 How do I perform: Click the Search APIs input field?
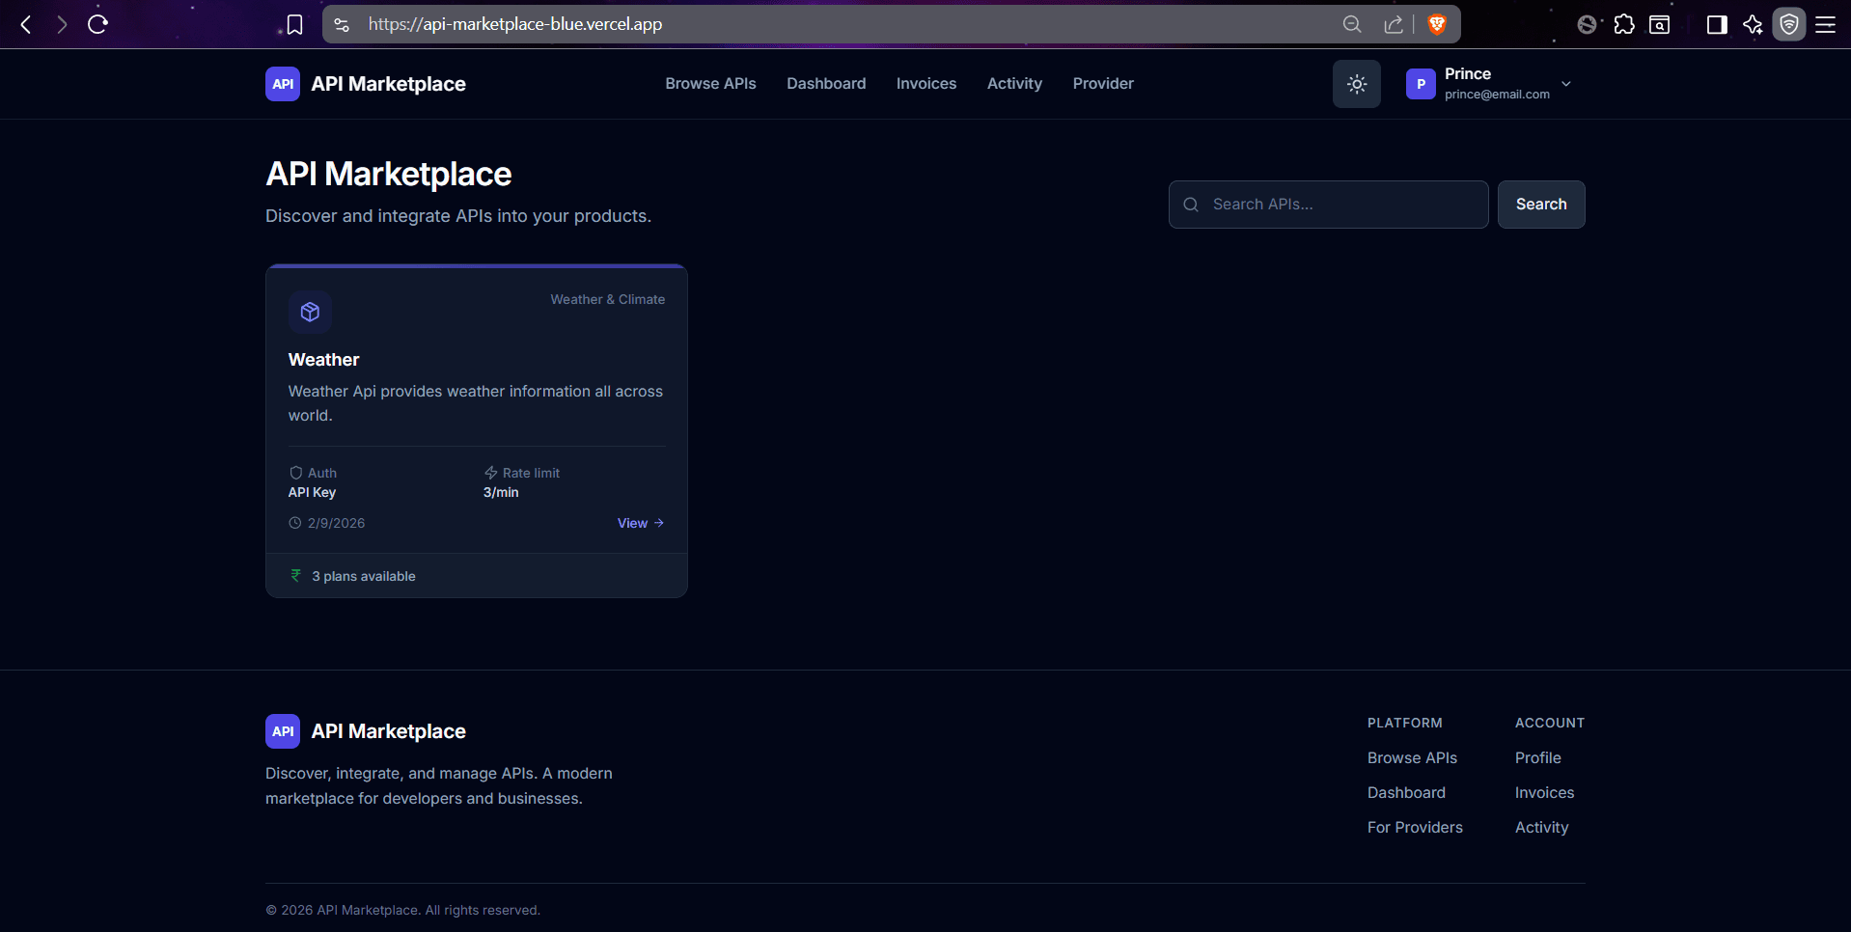[1328, 204]
